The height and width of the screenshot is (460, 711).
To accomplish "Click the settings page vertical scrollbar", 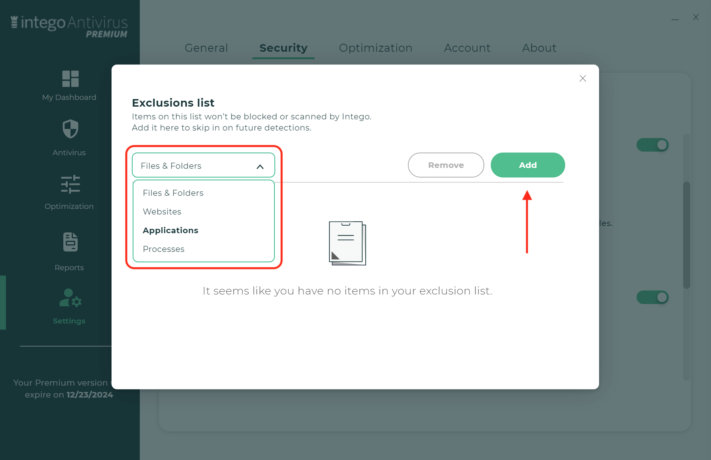I will pyautogui.click(x=686, y=235).
